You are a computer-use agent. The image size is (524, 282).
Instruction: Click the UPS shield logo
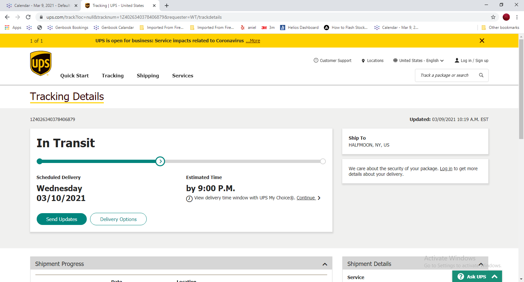[x=41, y=64]
